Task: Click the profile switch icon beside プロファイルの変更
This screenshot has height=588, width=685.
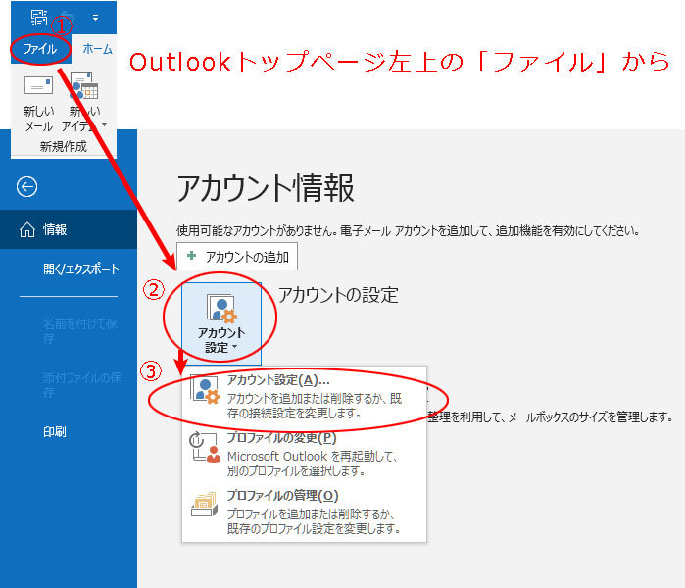Action: 205,447
